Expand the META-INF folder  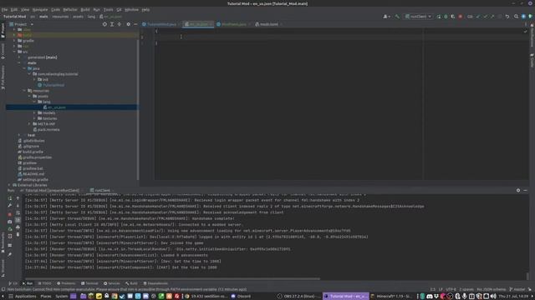point(30,124)
